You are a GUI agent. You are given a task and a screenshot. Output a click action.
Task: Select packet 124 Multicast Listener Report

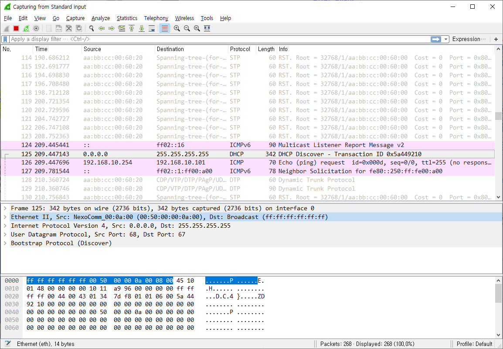(248, 145)
